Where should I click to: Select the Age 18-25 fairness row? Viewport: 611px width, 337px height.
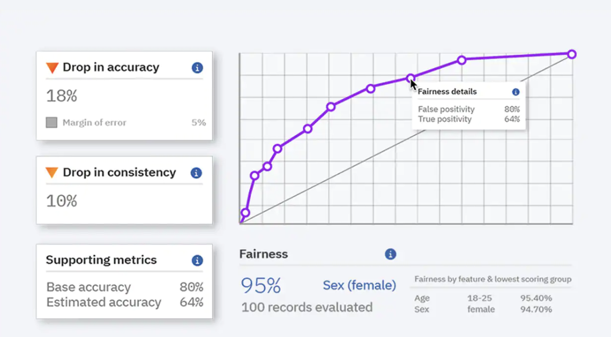(x=483, y=298)
